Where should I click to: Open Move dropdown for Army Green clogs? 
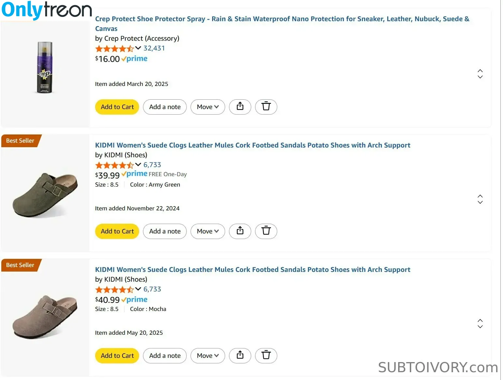click(208, 231)
